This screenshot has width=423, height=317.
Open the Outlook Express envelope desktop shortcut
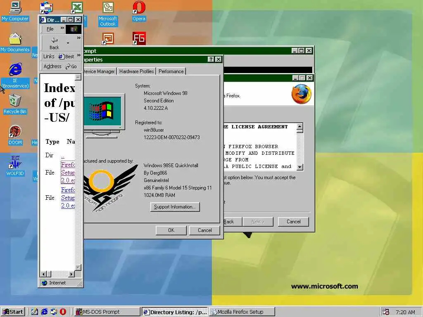point(46,7)
